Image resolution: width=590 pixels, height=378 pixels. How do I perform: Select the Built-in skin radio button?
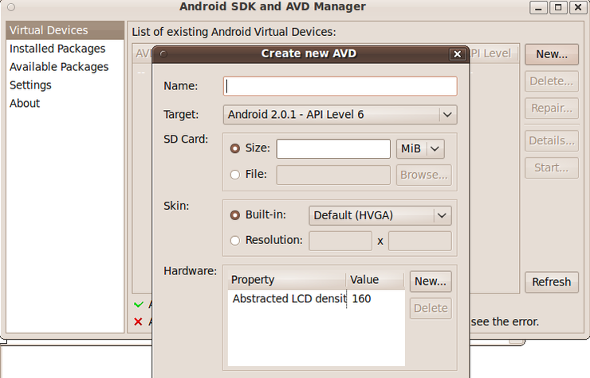click(x=234, y=215)
